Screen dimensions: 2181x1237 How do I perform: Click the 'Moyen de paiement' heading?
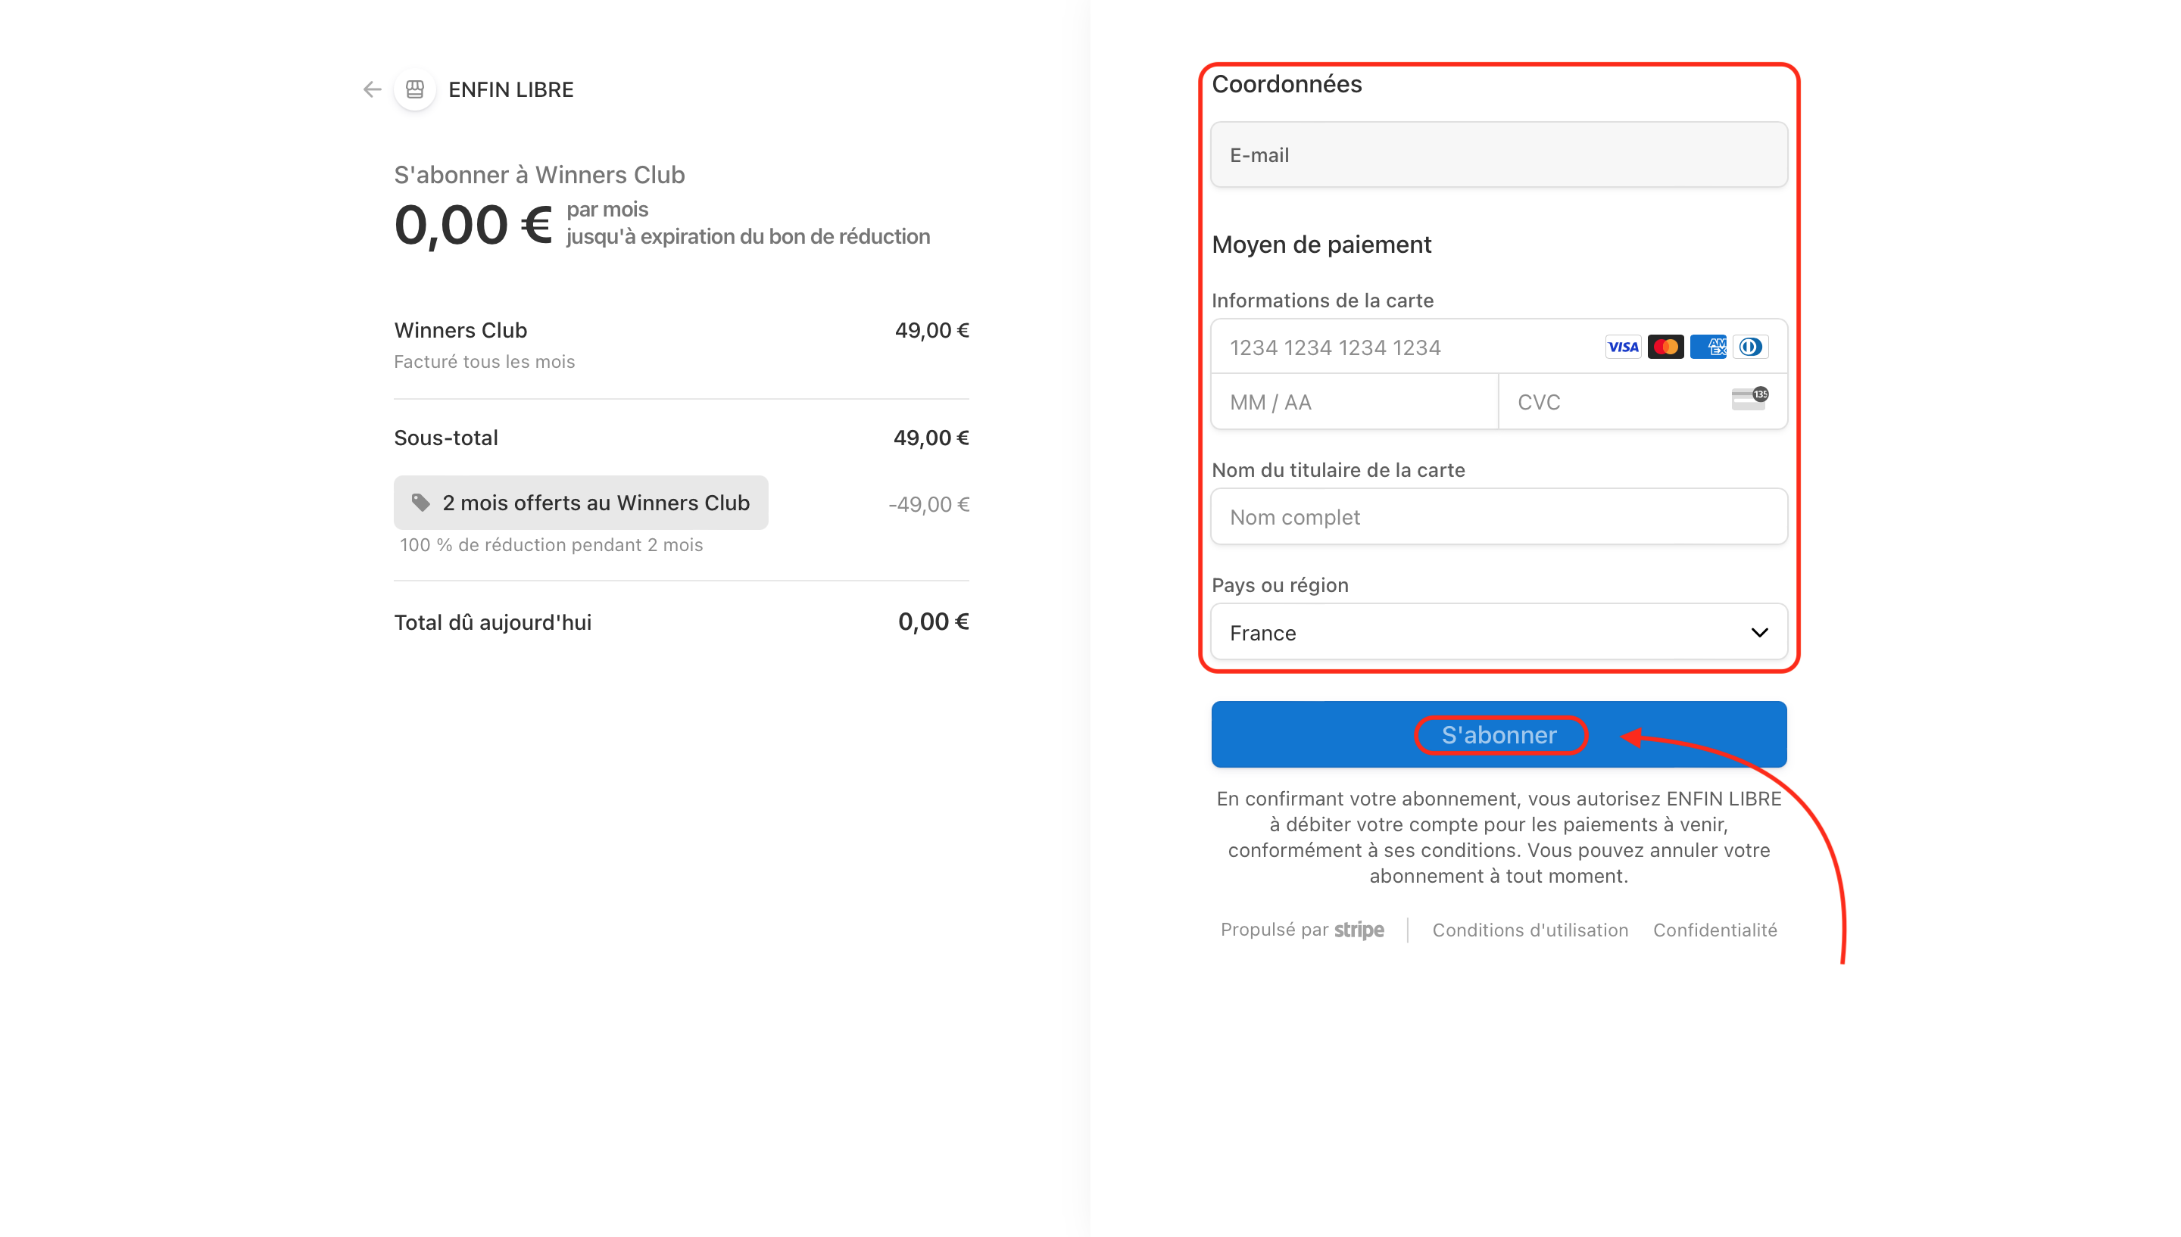tap(1321, 245)
